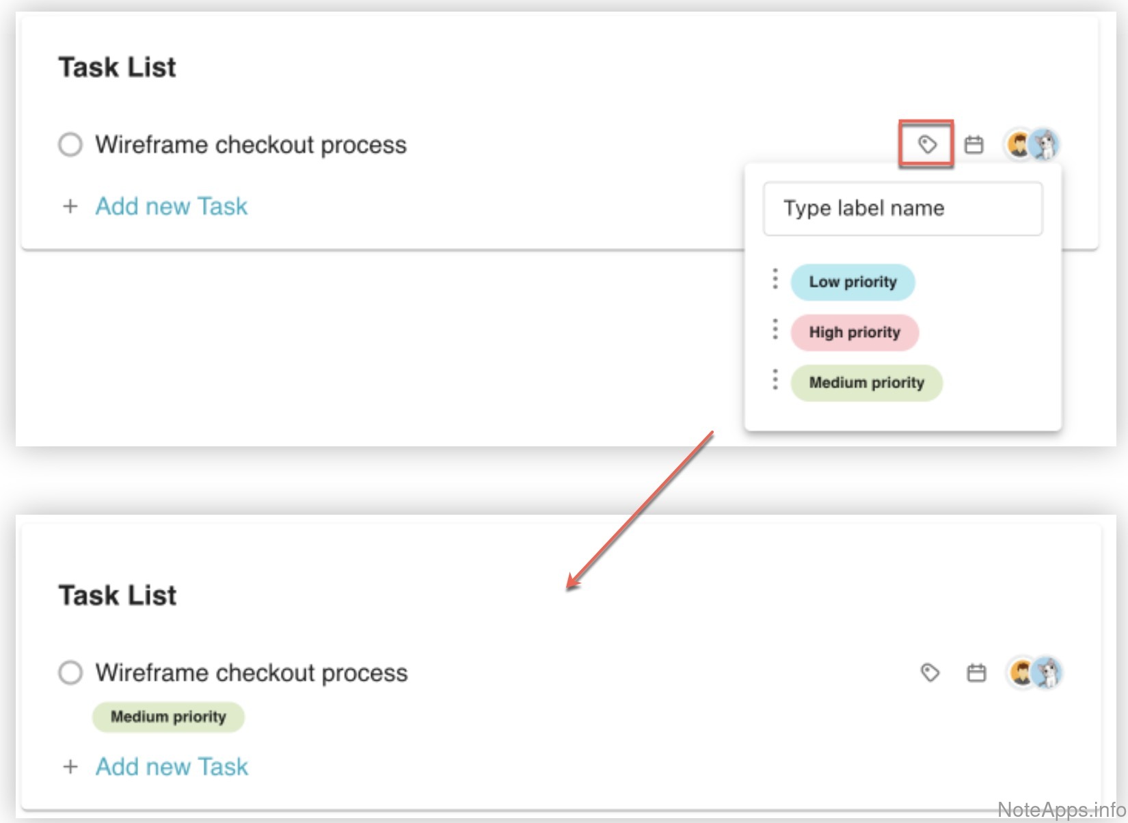This screenshot has height=823, width=1128.
Task: Select the High priority label
Action: (x=855, y=333)
